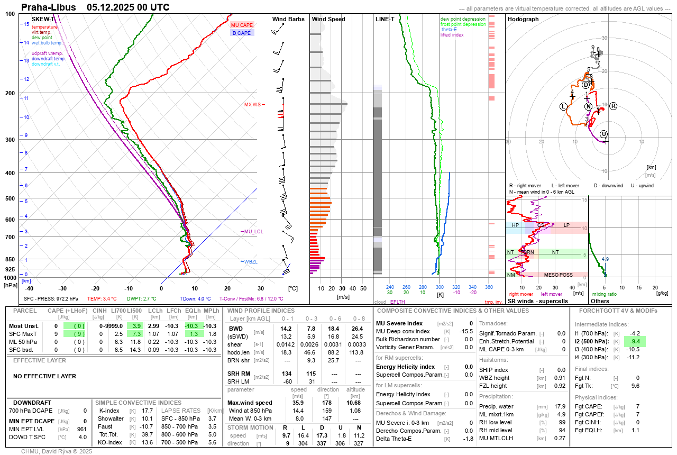Viewport: 677px width, 455px height.
Task: Click the pink MU CAPE legend swatch
Action: coord(242,25)
